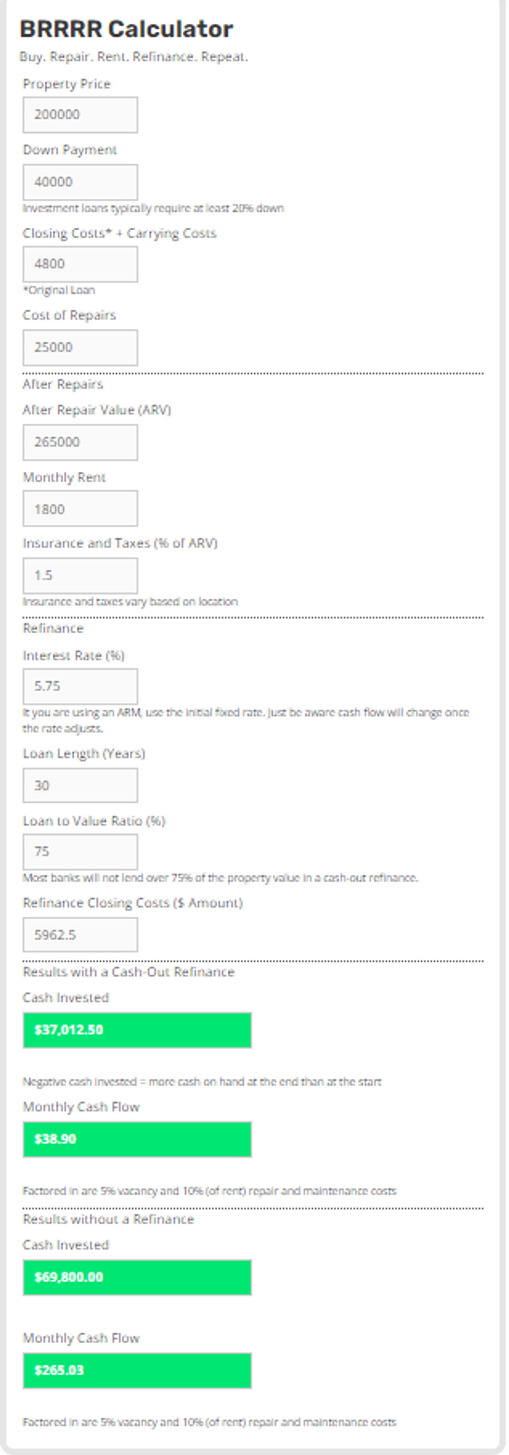Click the Results with a Cash-Out Refinance heading

[128, 972]
